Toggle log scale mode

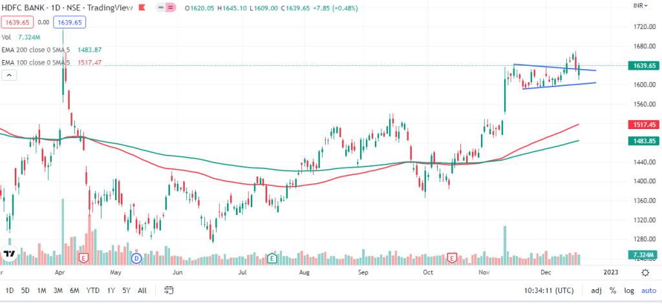(x=630, y=290)
